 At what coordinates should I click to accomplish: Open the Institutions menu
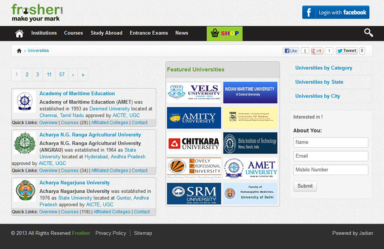44,33
